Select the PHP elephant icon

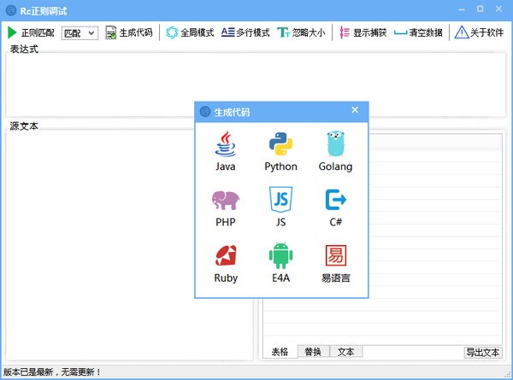226,200
